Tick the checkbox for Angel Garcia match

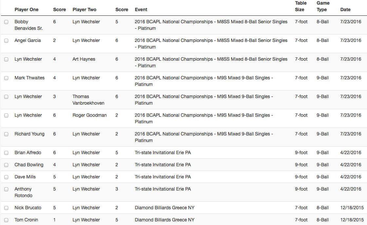point(6,41)
